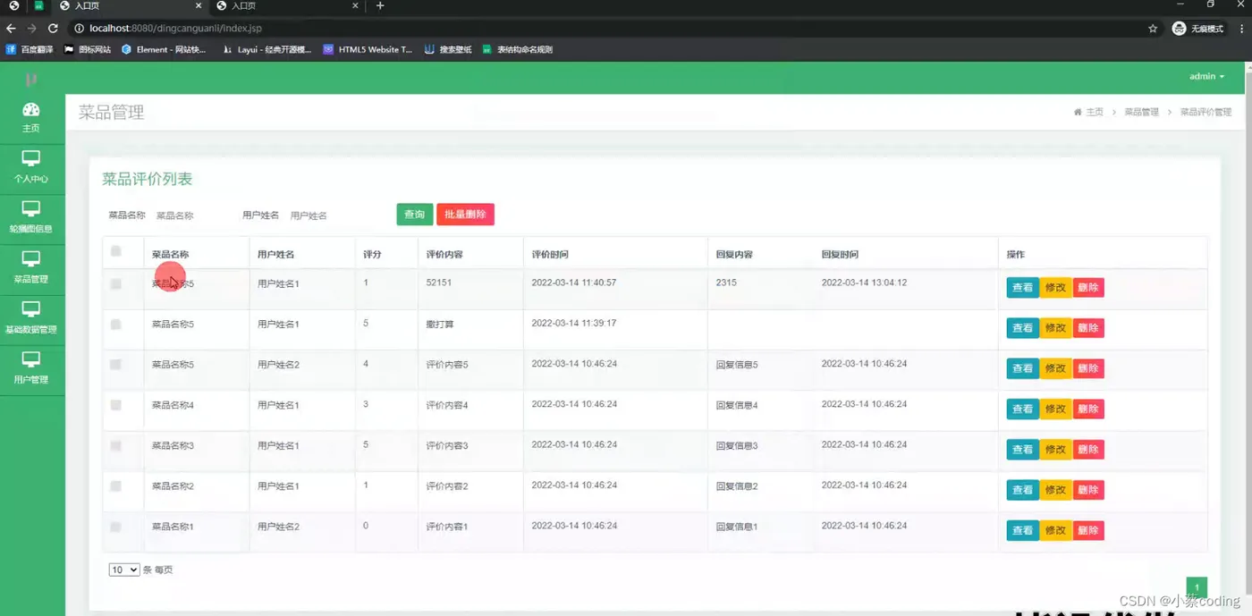
Task: Go to 菜品管理 in breadcrumb
Action: (x=1141, y=113)
